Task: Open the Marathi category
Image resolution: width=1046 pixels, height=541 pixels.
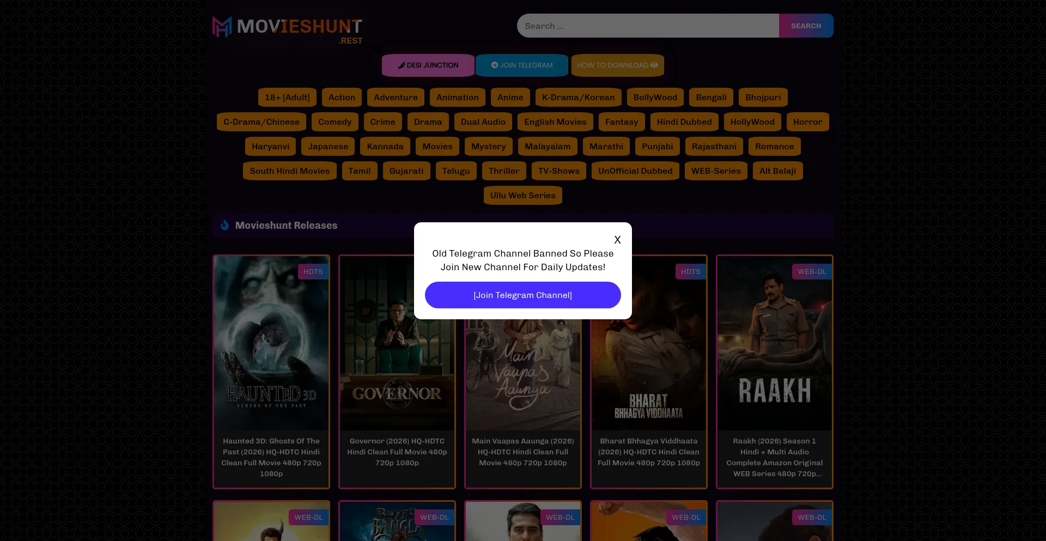Action: click(x=606, y=147)
